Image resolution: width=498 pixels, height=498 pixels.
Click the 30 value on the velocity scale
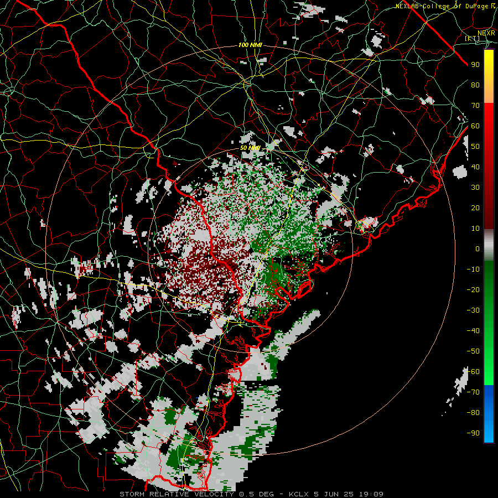[475, 188]
